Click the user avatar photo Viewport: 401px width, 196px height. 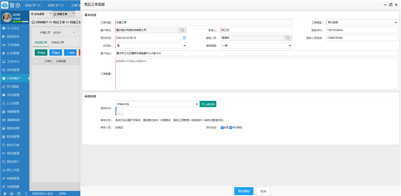[x=7, y=18]
